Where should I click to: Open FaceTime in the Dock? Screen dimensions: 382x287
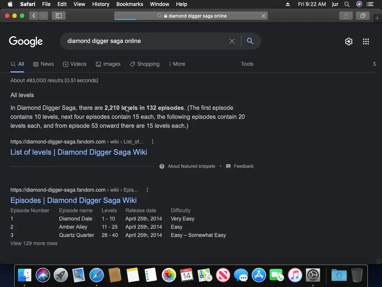click(277, 275)
